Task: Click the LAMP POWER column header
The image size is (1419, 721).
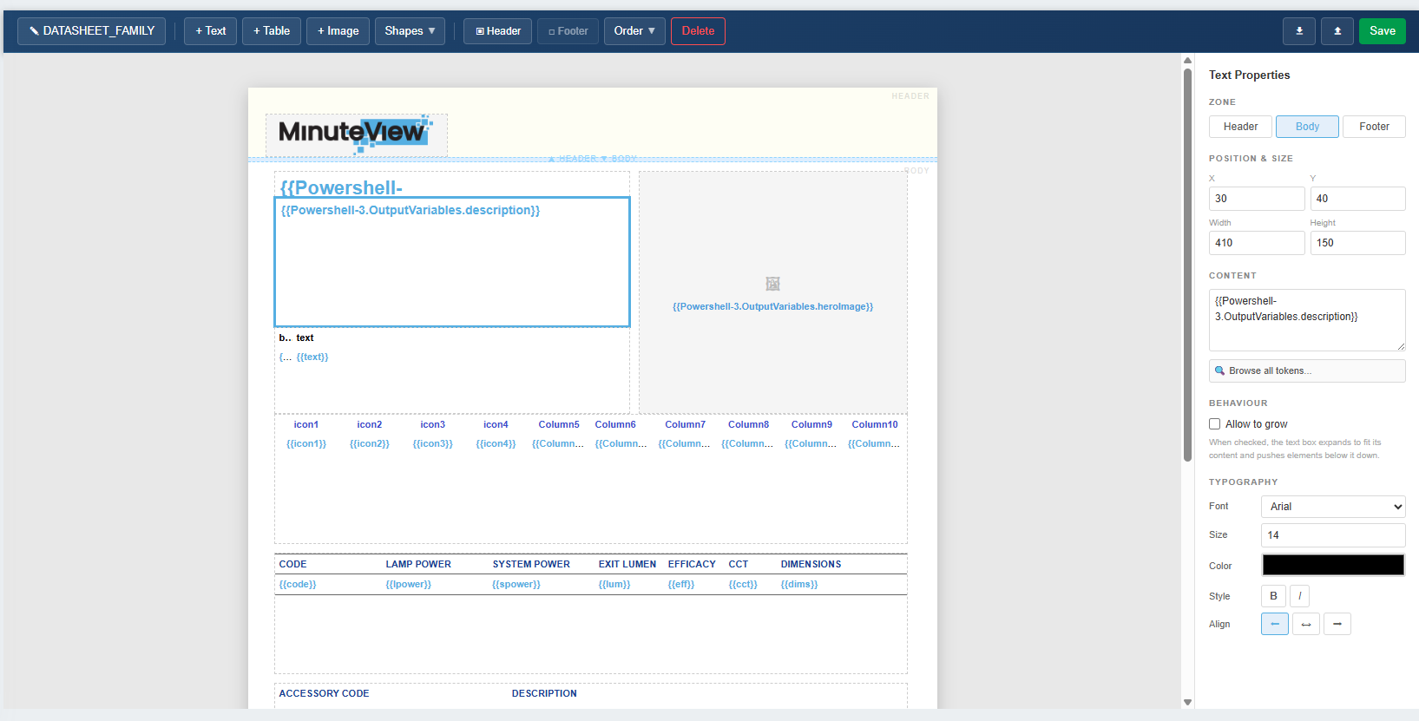Action: point(418,564)
